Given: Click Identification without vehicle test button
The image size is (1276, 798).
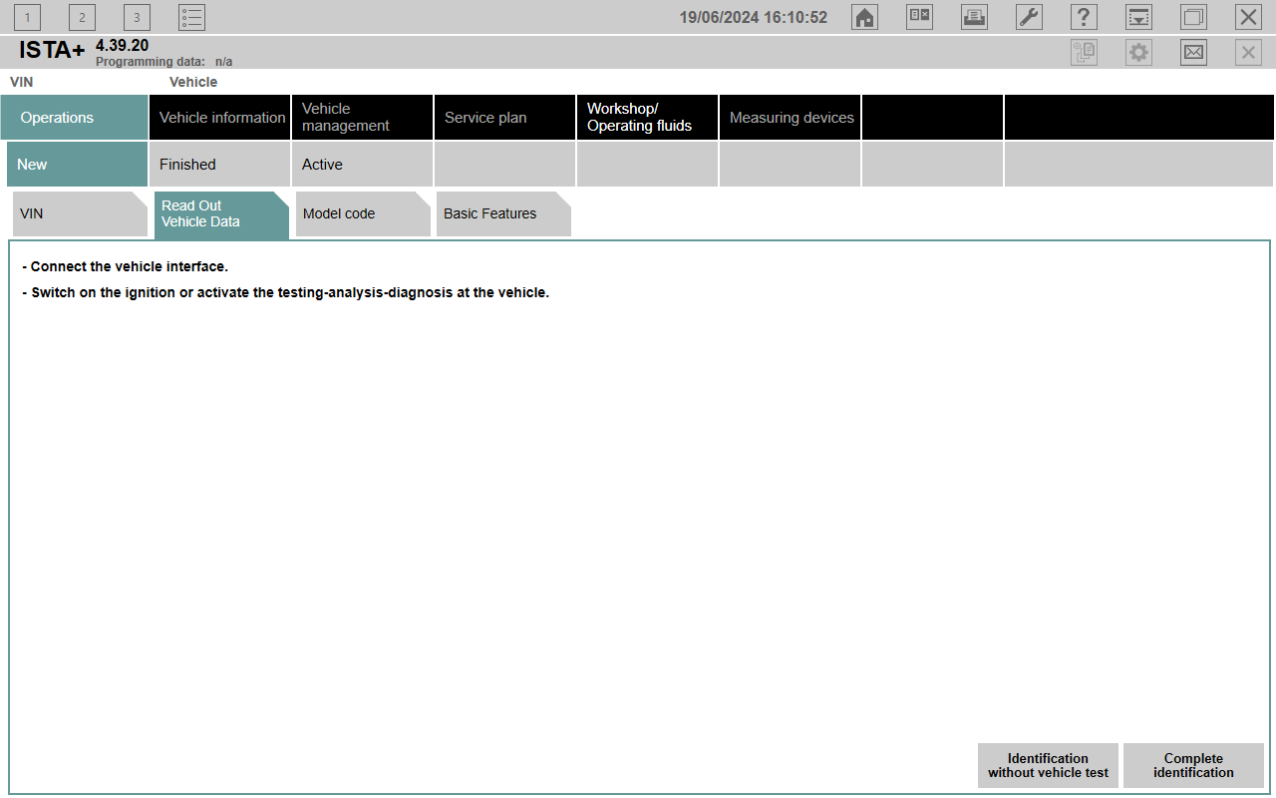Looking at the screenshot, I should [x=1048, y=766].
